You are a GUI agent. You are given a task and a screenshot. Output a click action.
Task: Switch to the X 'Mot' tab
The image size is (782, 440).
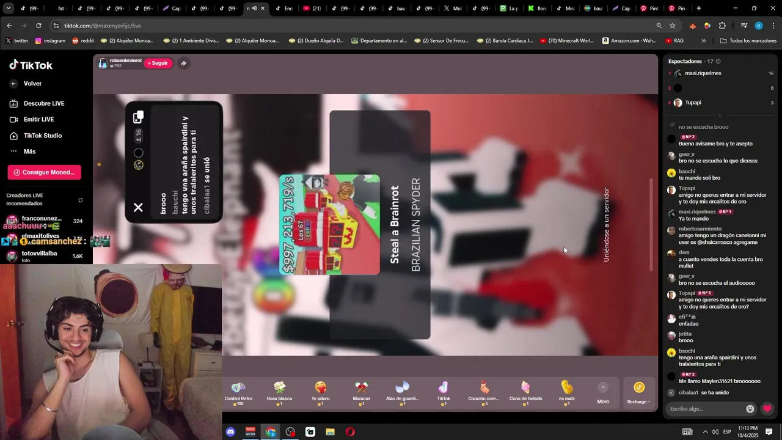click(453, 9)
